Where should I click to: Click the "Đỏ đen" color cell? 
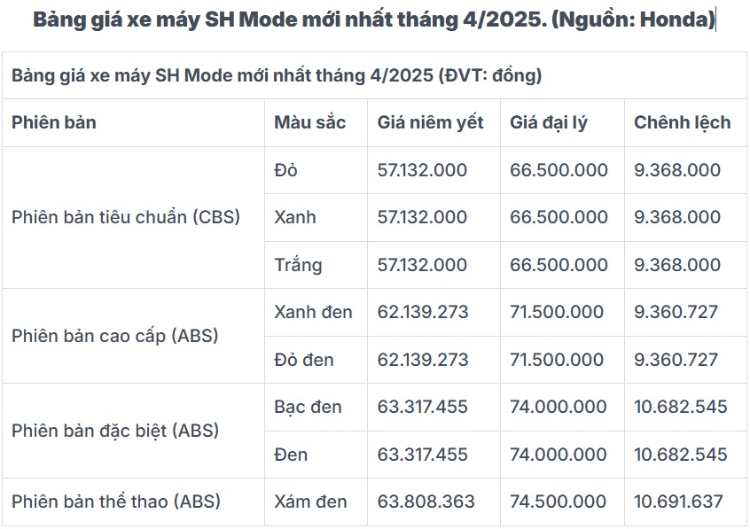pyautogui.click(x=304, y=360)
